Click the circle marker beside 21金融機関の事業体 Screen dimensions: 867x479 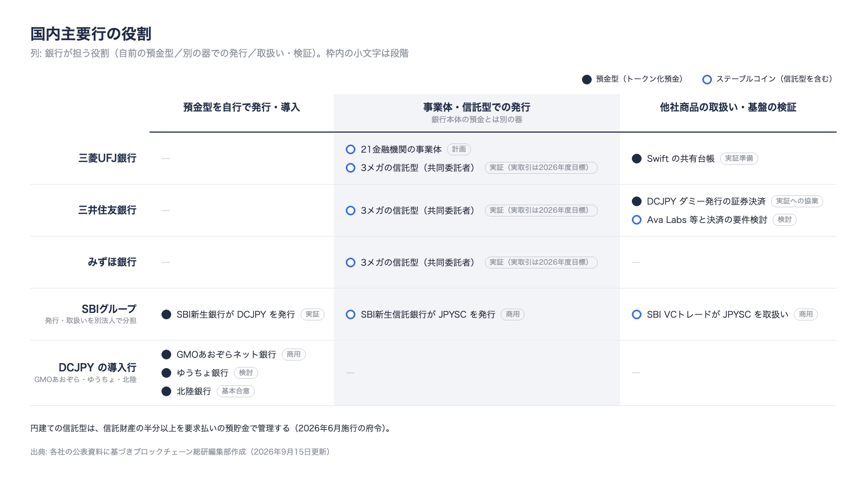[x=351, y=149]
